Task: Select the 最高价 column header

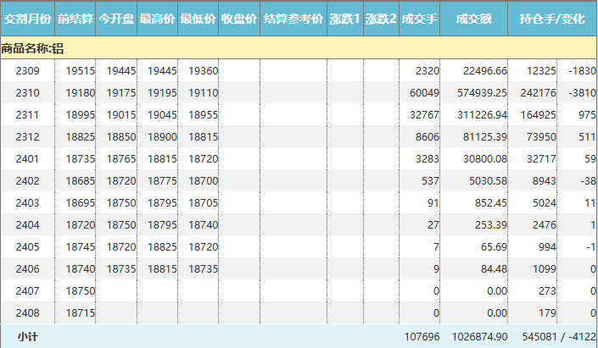Action: tap(157, 18)
